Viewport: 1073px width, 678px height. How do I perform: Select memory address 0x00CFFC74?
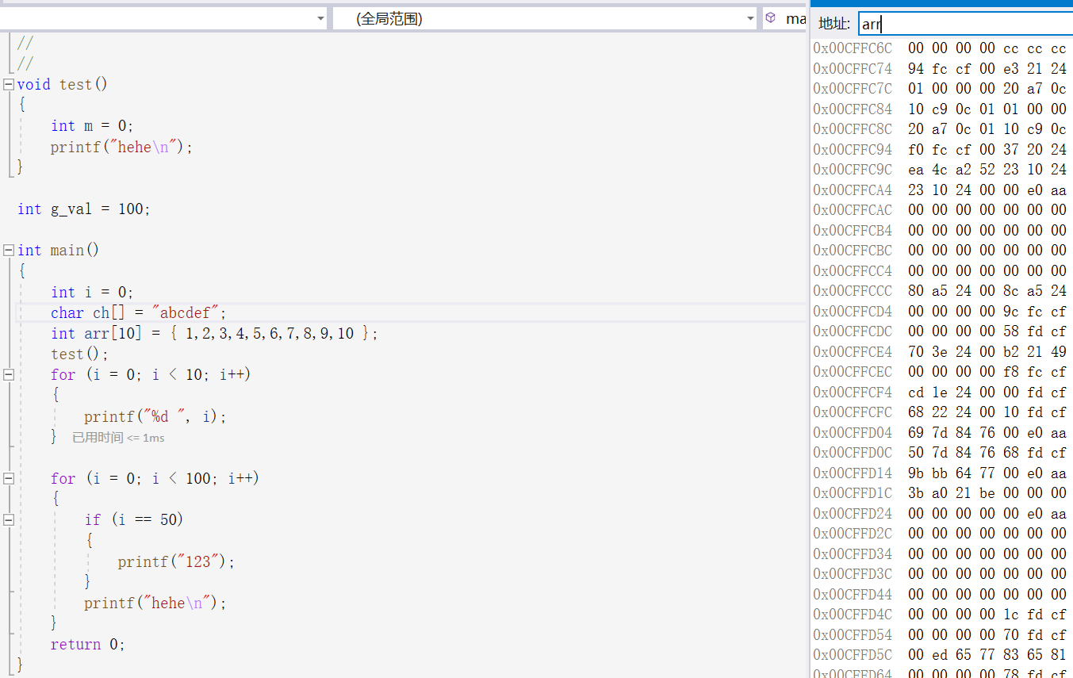pos(853,69)
